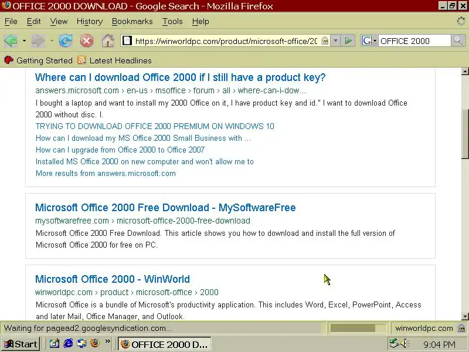Click the 9:04 PM clock
This screenshot has width=469, height=352.
[x=439, y=345]
